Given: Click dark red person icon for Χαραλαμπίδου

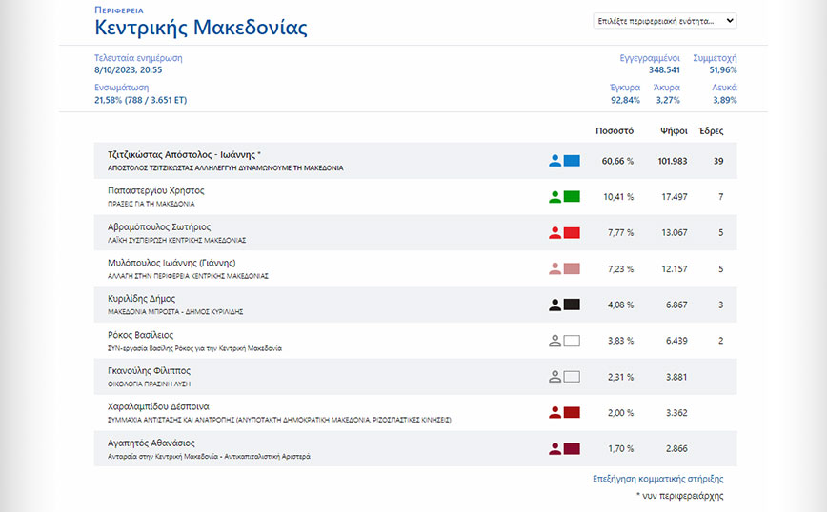Looking at the screenshot, I should click(555, 413).
